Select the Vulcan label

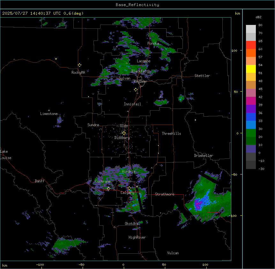[173, 253]
